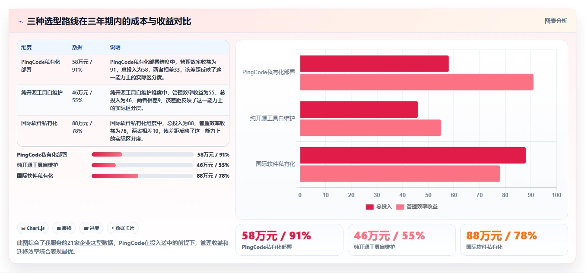585x273 pixels.
Task: Click the 纯开源工具自维护 row description text
Action: [168, 100]
